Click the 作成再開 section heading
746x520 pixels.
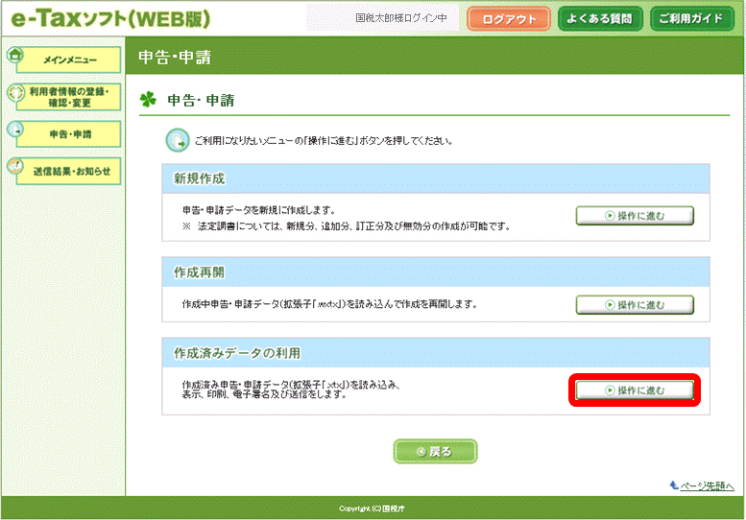199,272
